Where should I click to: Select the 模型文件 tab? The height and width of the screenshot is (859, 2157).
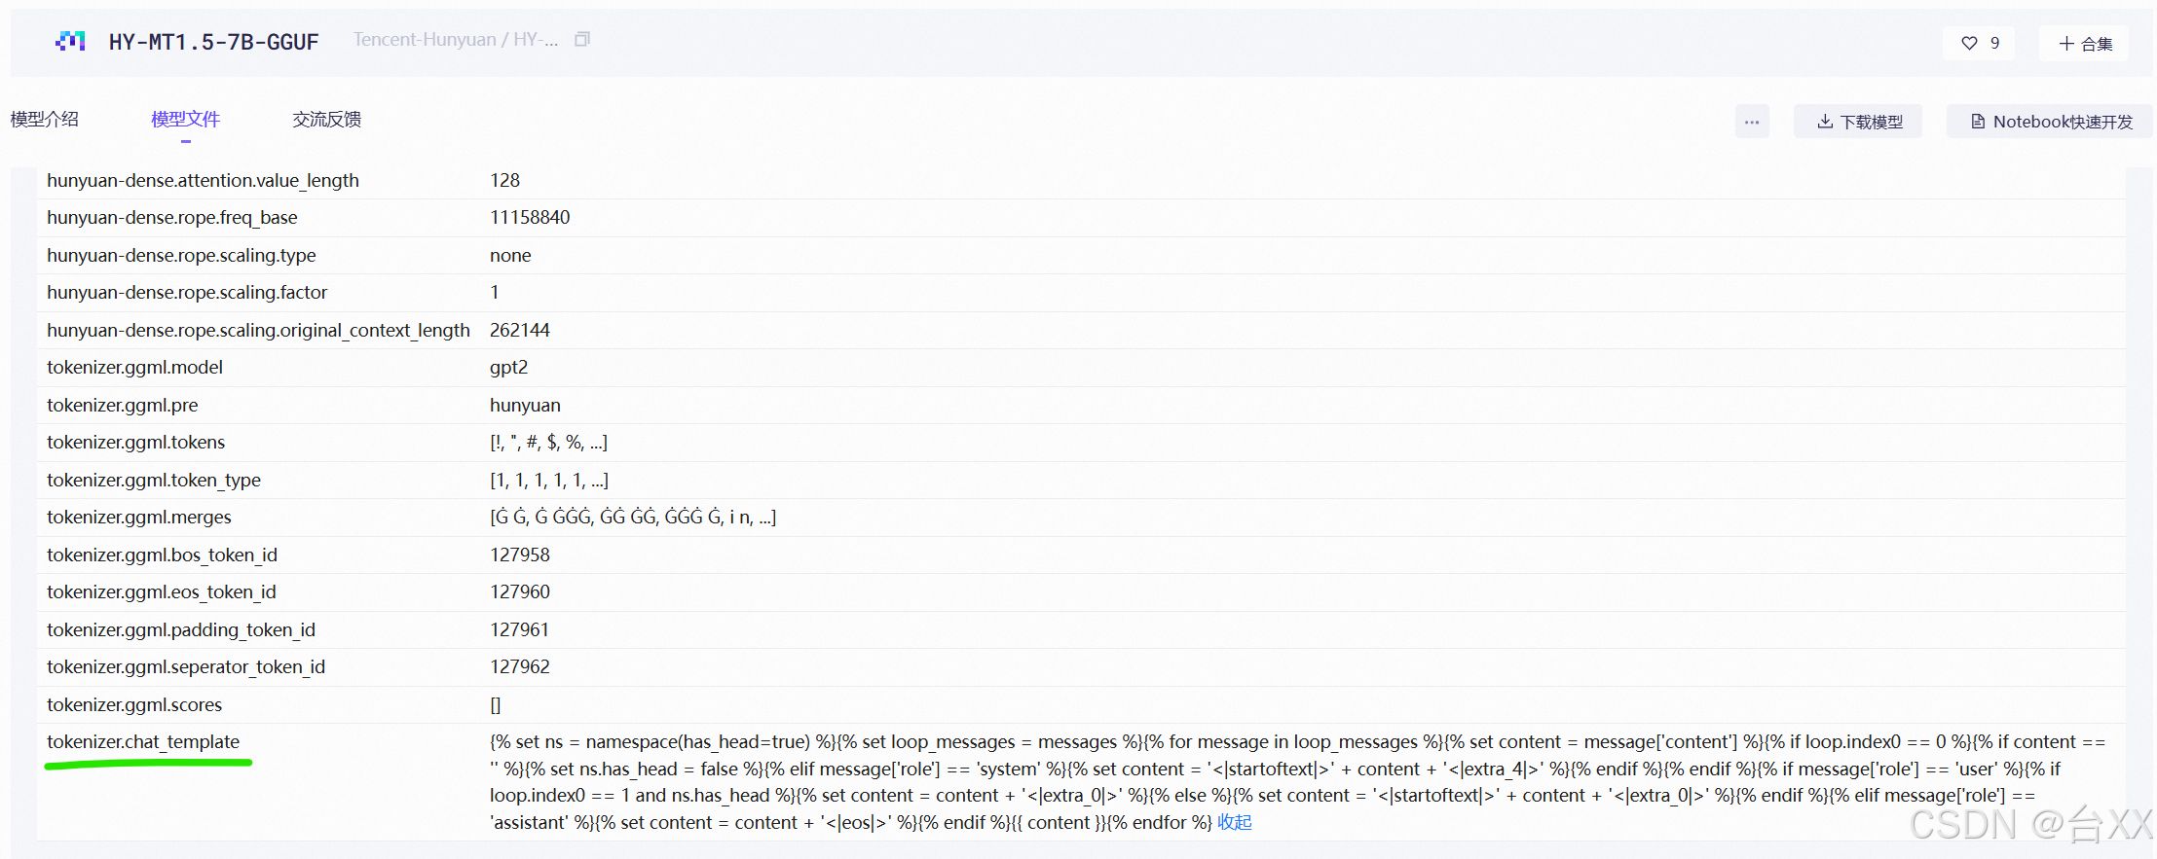click(185, 119)
